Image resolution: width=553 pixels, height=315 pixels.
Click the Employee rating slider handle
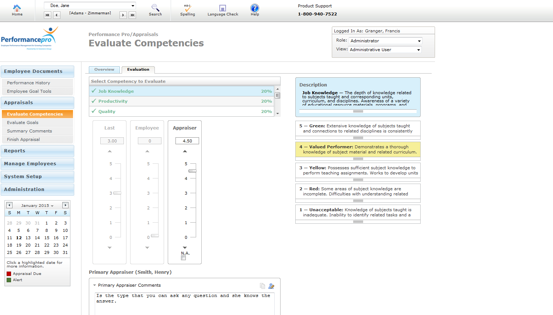click(x=155, y=236)
